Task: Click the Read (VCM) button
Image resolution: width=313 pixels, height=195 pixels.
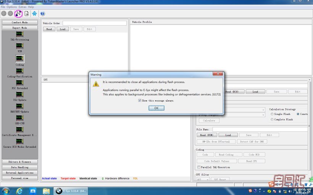Action: 207,135
